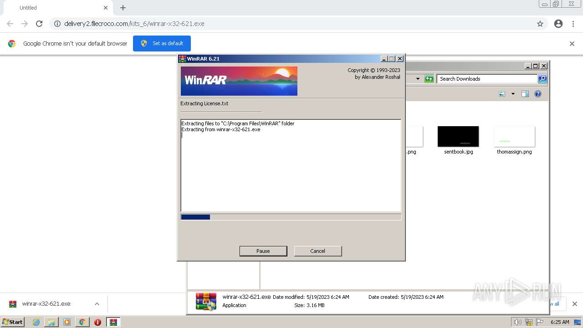The width and height of the screenshot is (583, 328).
Task: Click the sentbook.jpg file name
Action: click(459, 152)
